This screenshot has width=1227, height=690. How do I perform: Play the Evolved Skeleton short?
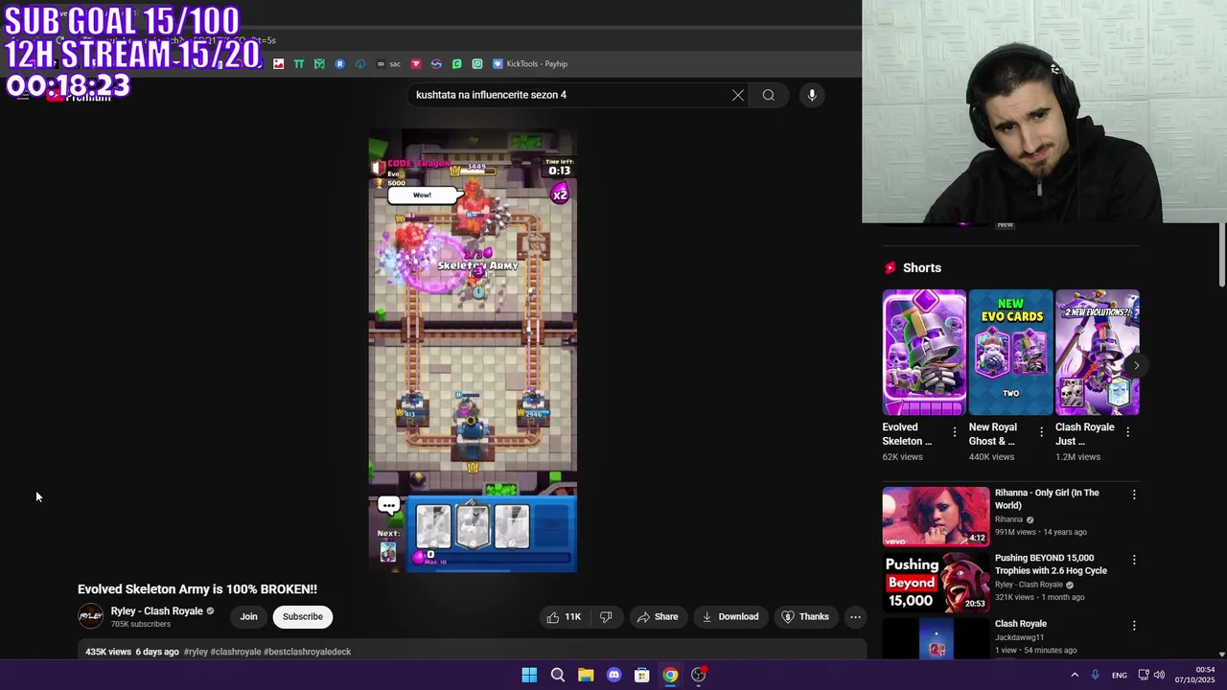924,353
